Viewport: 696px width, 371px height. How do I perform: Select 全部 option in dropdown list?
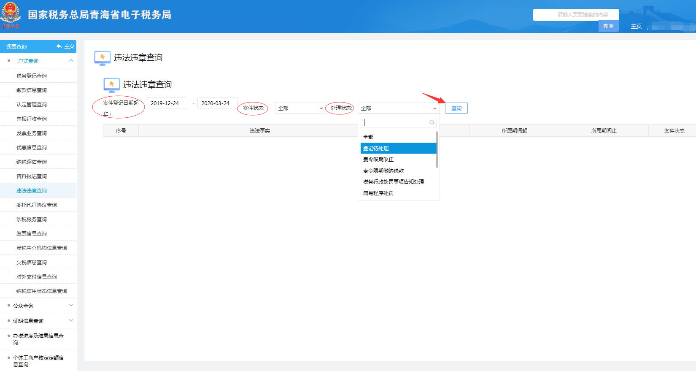click(x=398, y=137)
